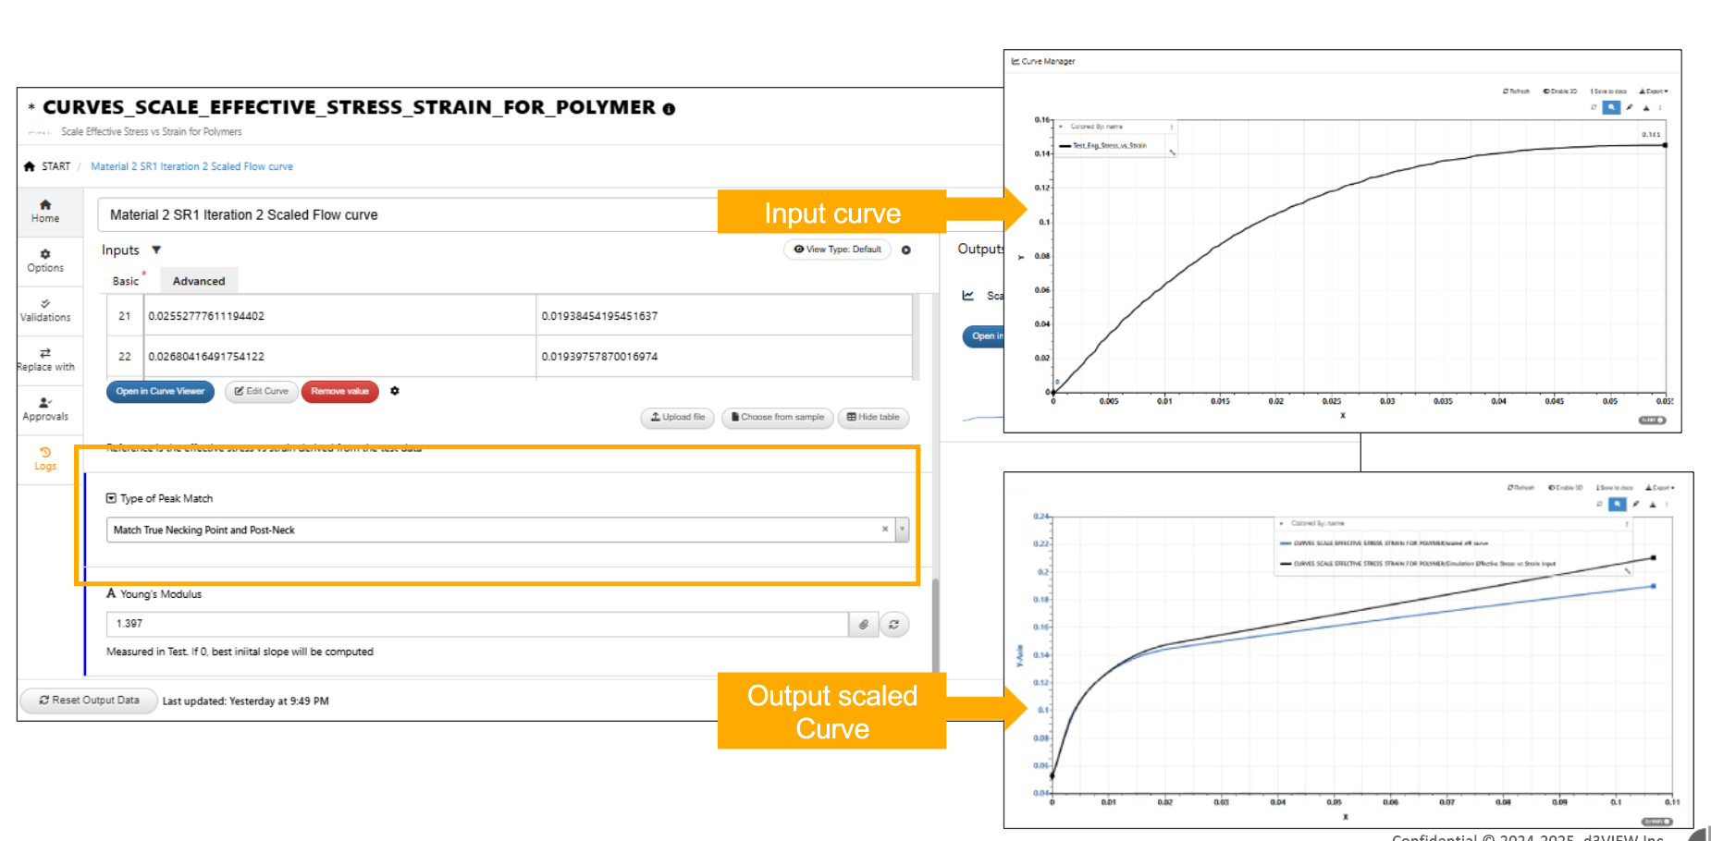Toggle the View Type: Default eye button
The image size is (1711, 841).
pyautogui.click(x=837, y=250)
